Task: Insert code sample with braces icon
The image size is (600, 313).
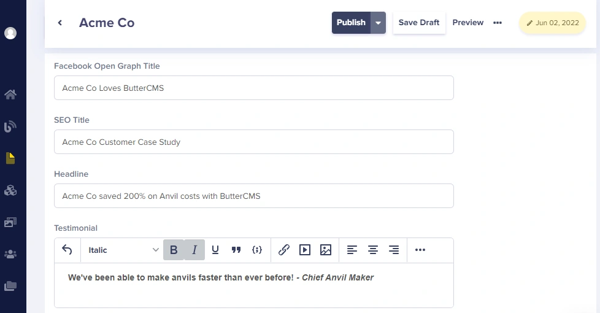Action: (257, 250)
